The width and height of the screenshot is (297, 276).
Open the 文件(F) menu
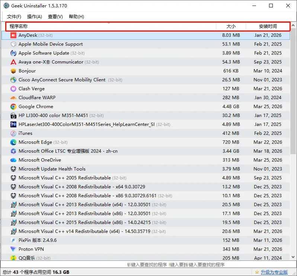click(14, 17)
